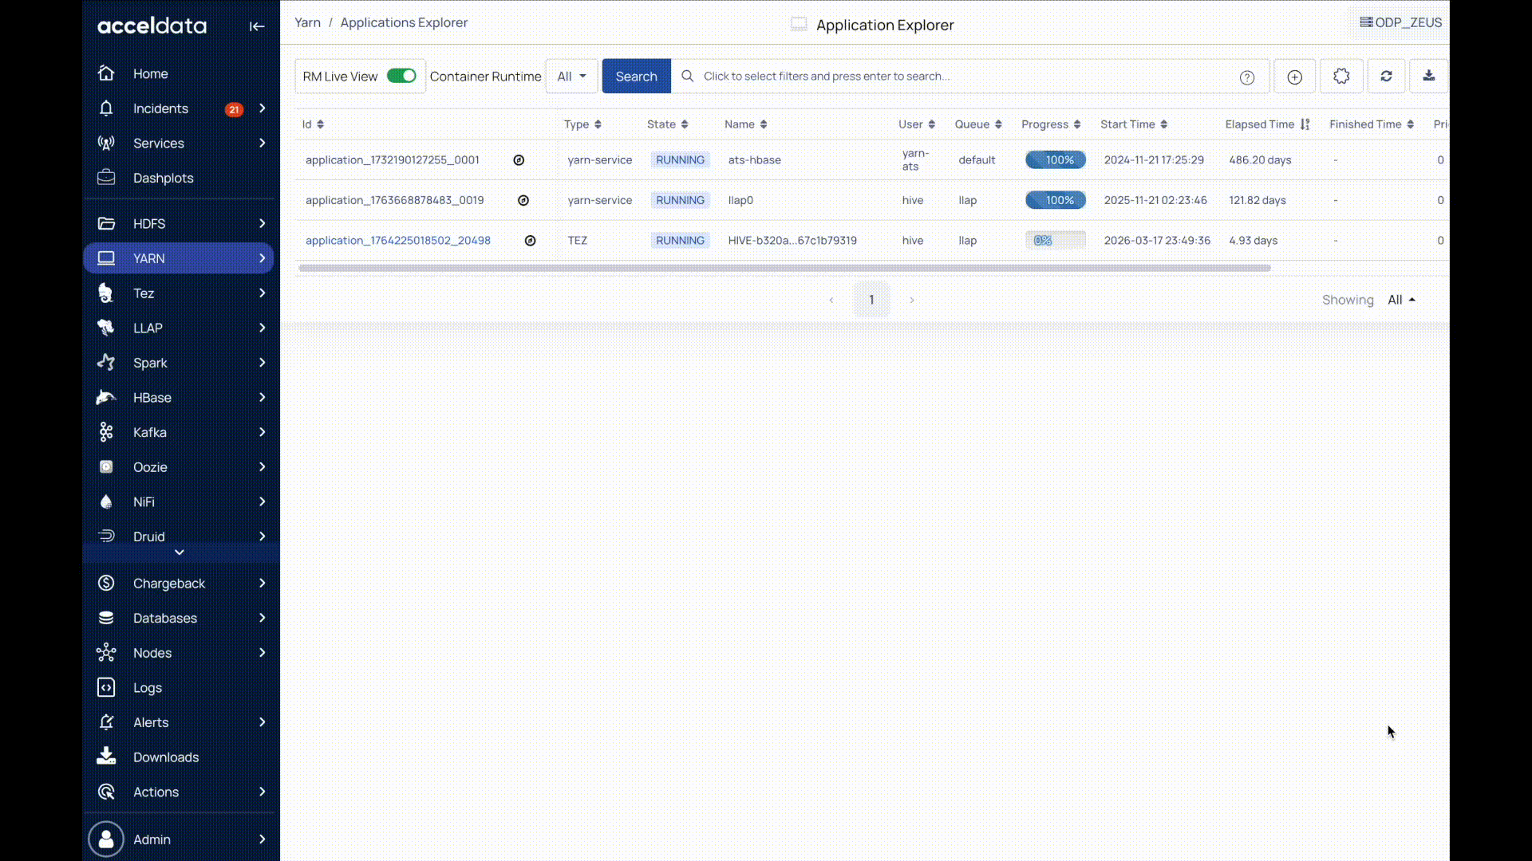The width and height of the screenshot is (1532, 861).
Task: Expand the Incidents menu chevron
Action: pos(262,108)
